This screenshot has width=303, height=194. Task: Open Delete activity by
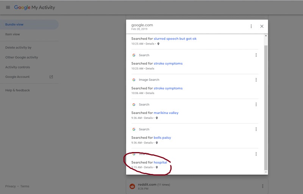click(x=18, y=48)
